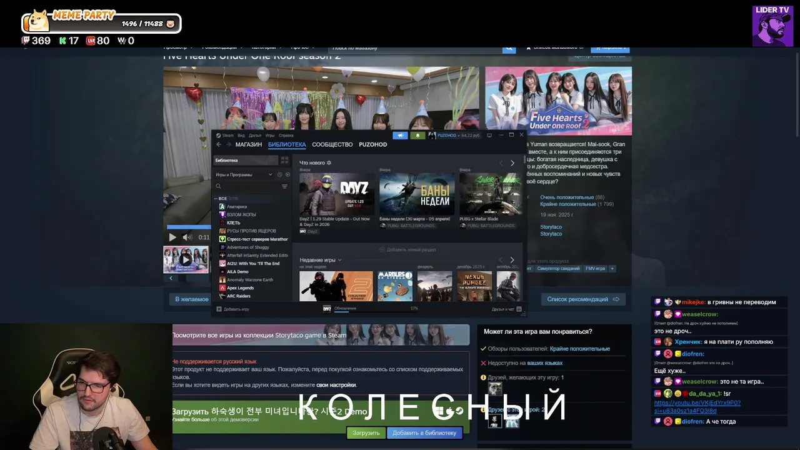Go forward with Steam's right arrow
800x450 pixels.
(229, 144)
